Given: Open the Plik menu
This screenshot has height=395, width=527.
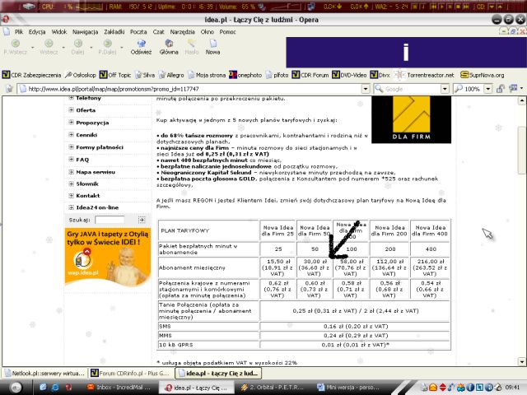Looking at the screenshot, I should (x=19, y=32).
